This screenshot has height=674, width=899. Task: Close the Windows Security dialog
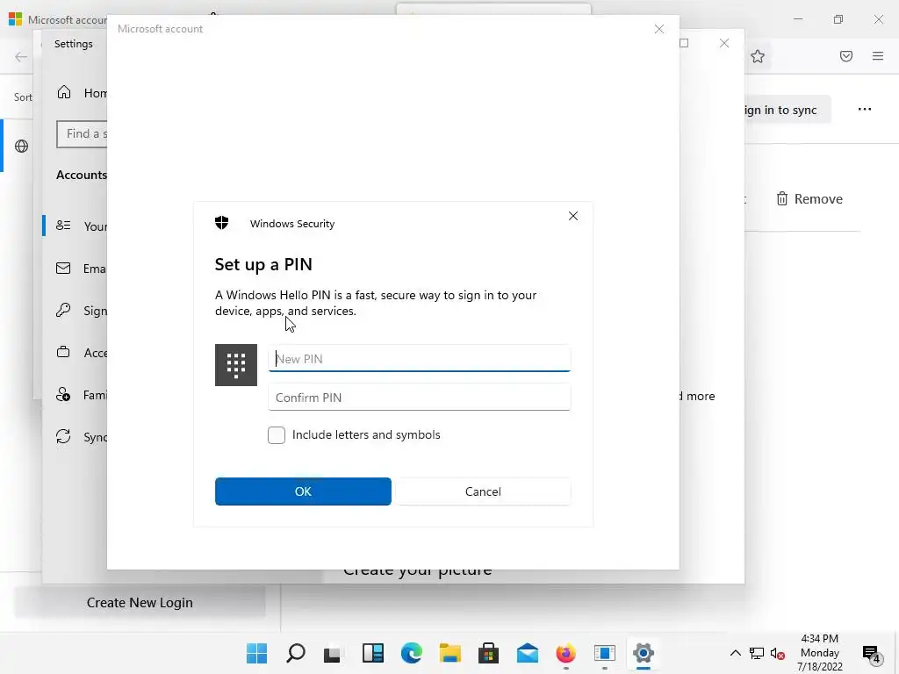572,216
